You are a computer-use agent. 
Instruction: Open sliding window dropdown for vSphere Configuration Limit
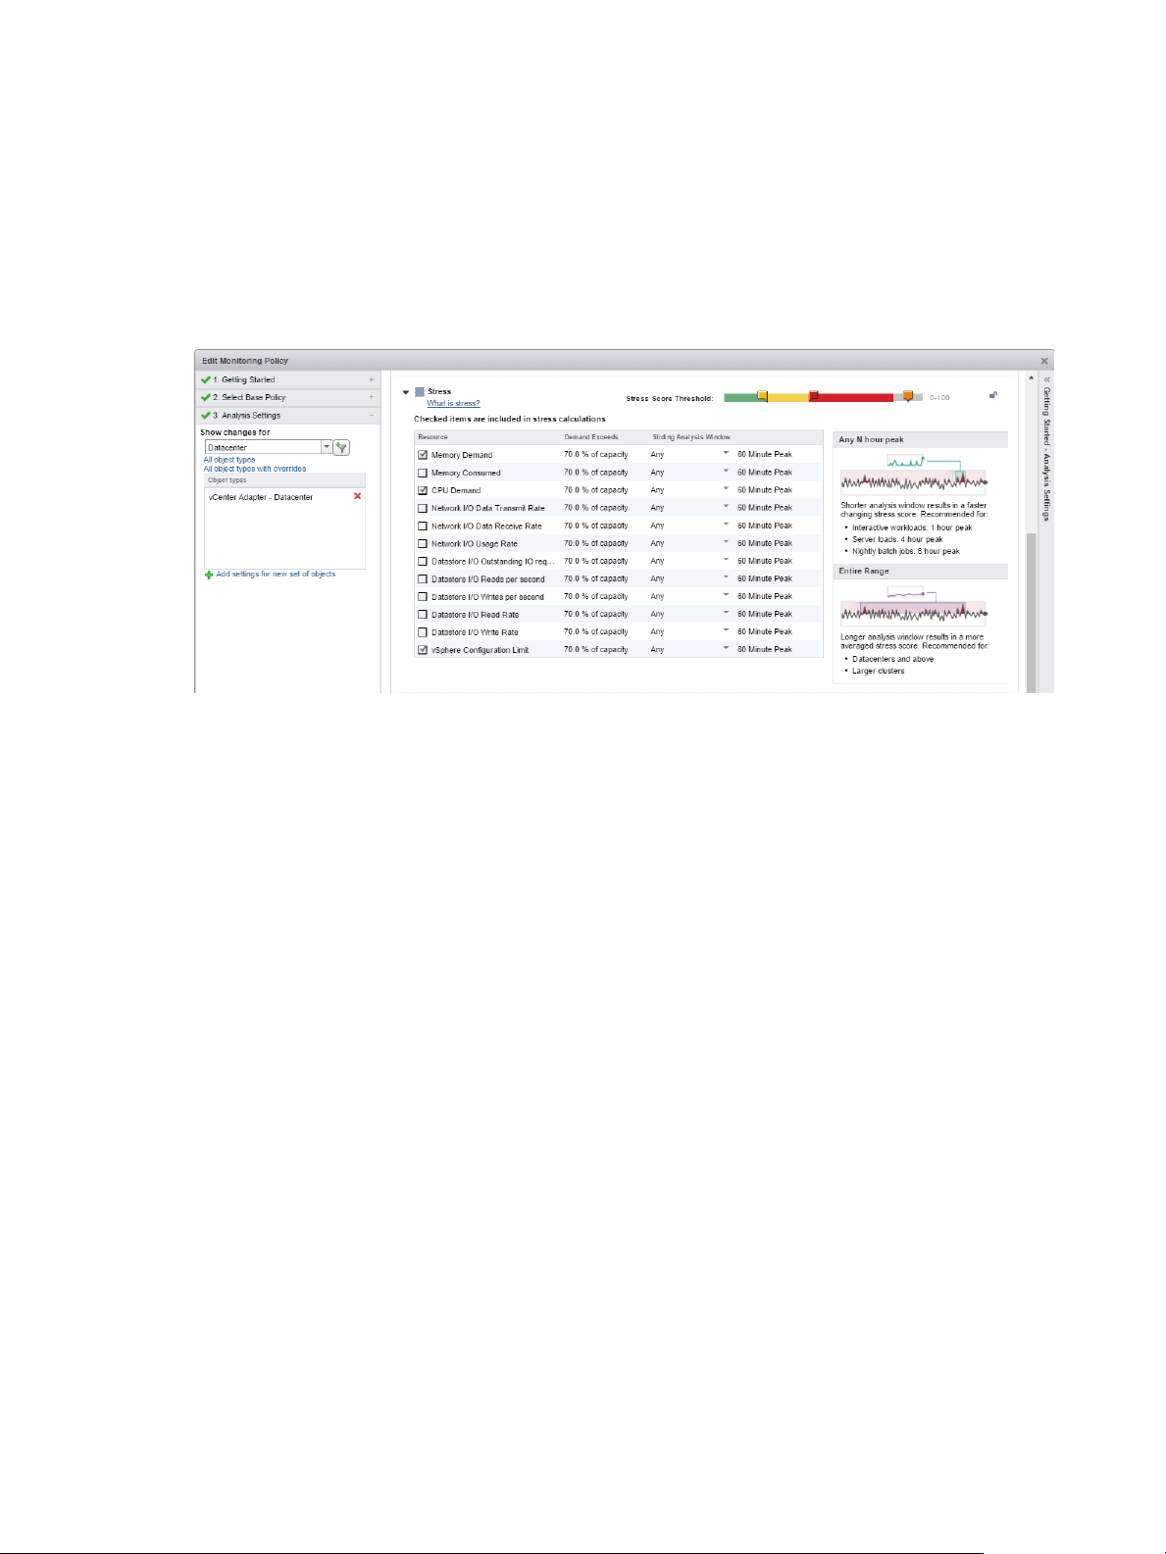[x=726, y=648]
